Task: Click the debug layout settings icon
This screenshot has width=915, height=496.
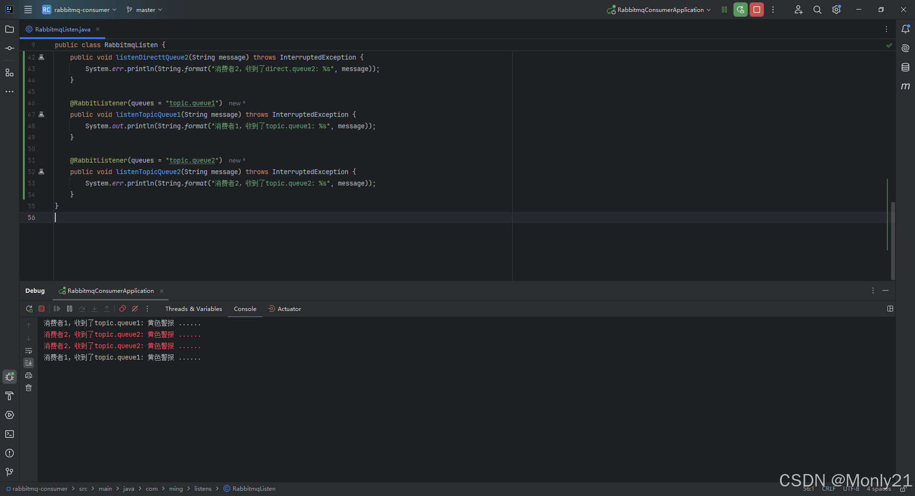Action: coord(890,309)
